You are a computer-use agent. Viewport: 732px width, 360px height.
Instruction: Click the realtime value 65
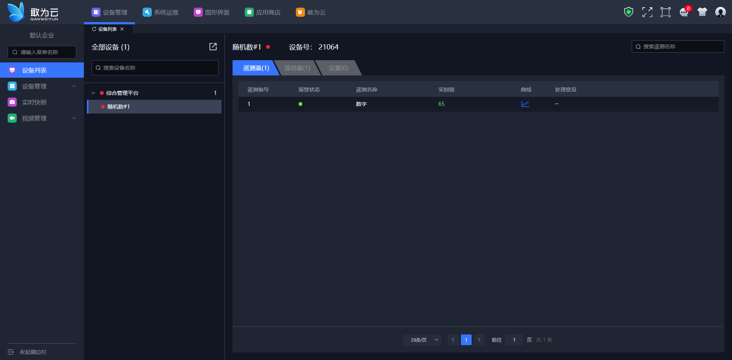(441, 104)
